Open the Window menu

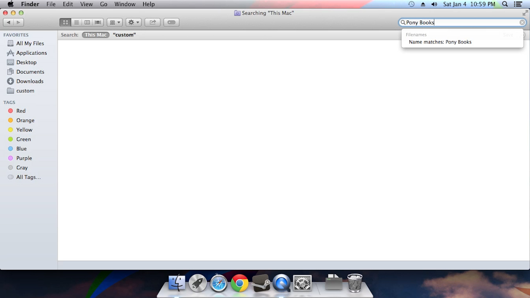click(125, 4)
